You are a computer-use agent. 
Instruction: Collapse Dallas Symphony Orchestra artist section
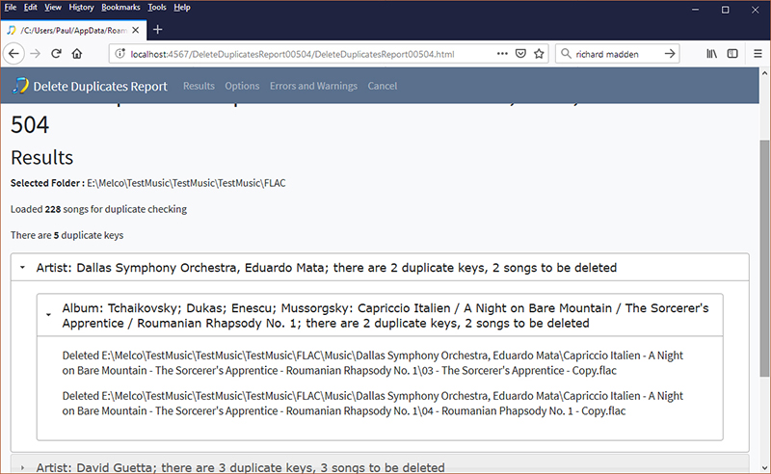click(380, 268)
